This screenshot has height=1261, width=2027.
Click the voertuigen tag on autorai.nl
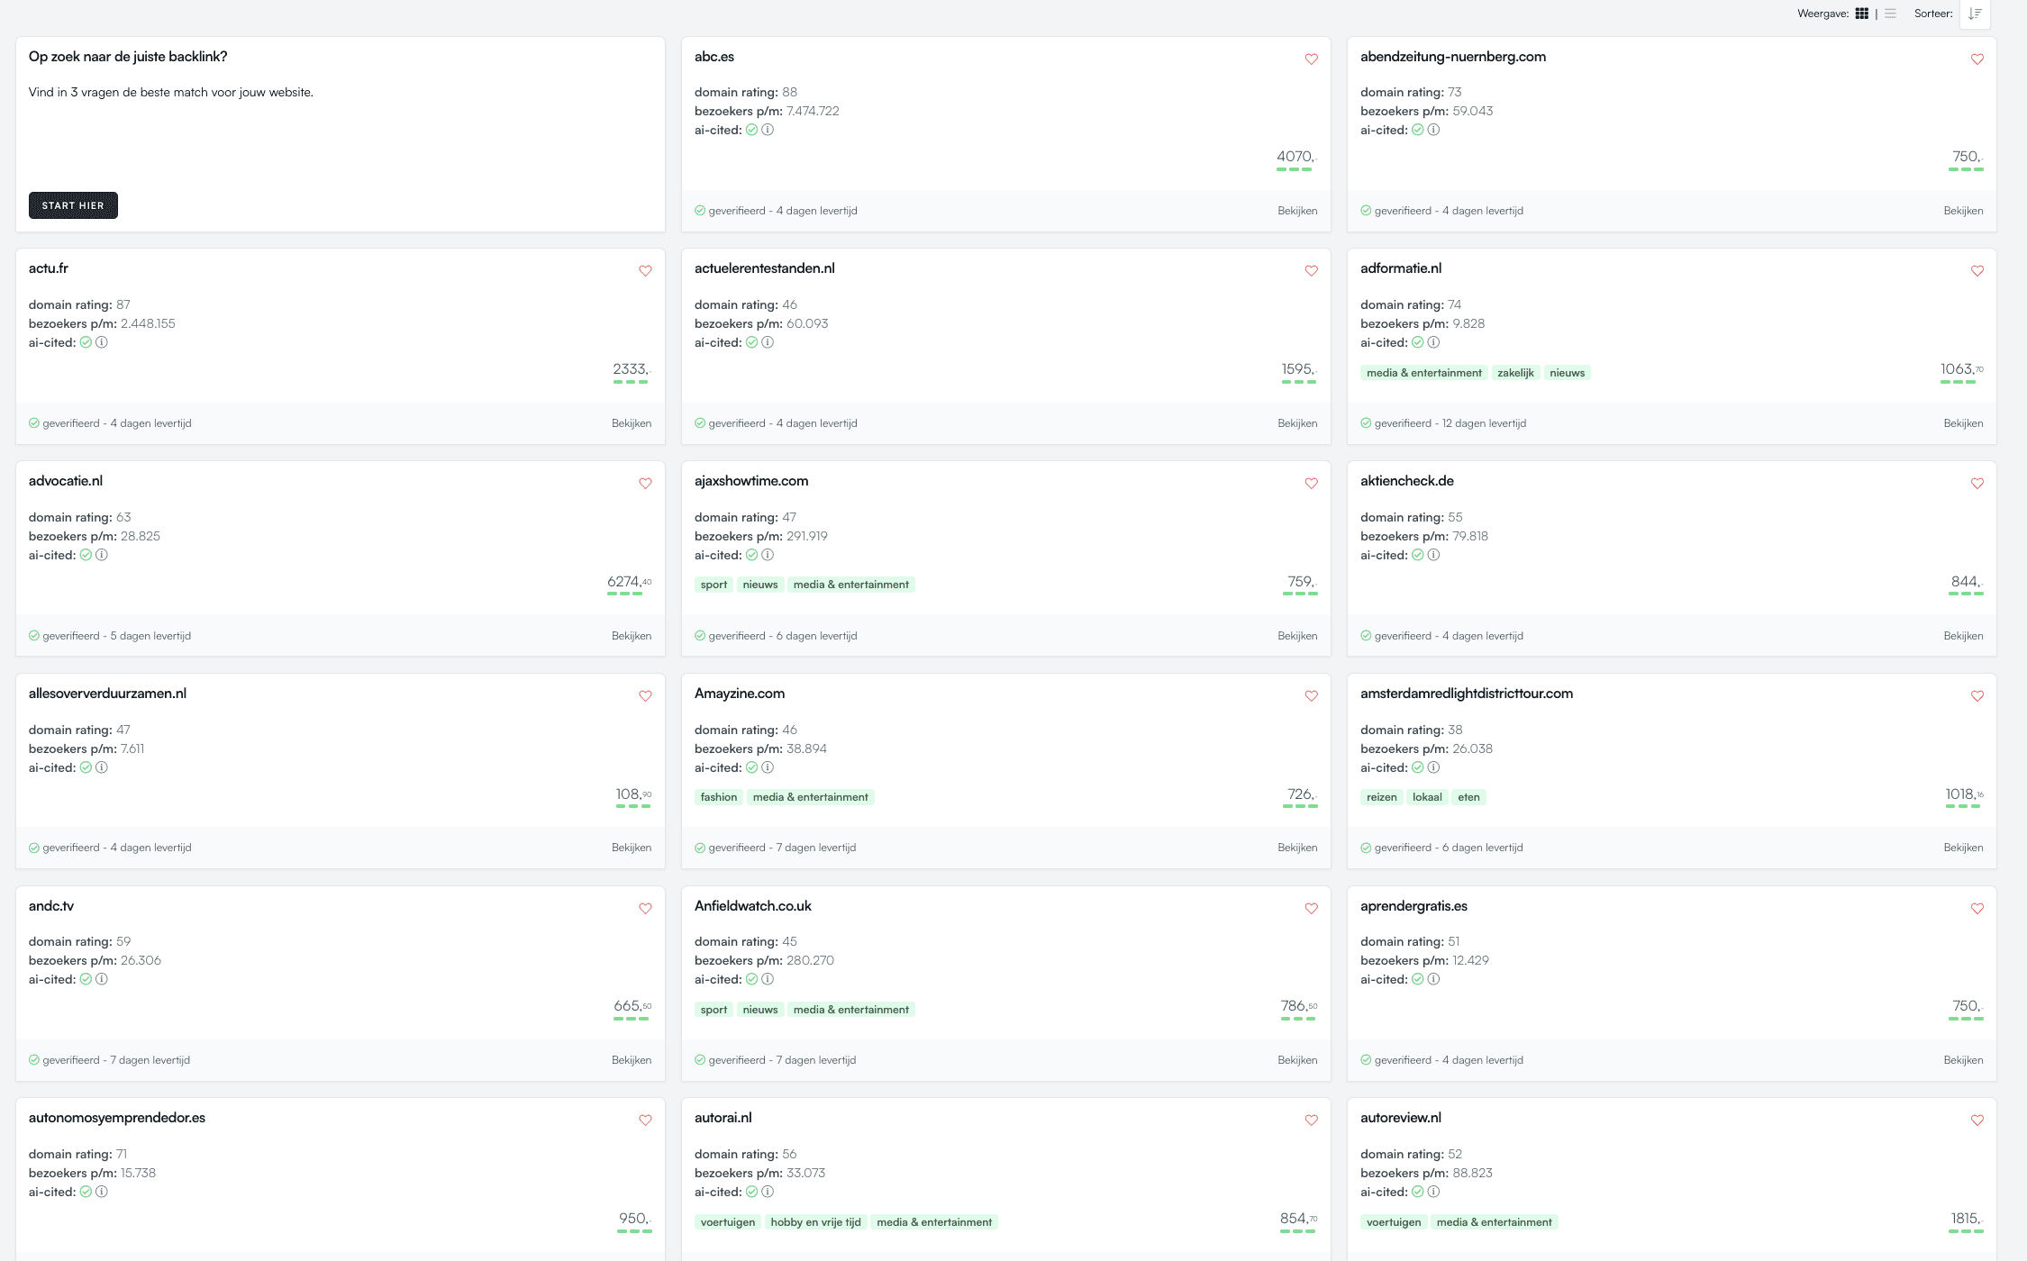727,1222
